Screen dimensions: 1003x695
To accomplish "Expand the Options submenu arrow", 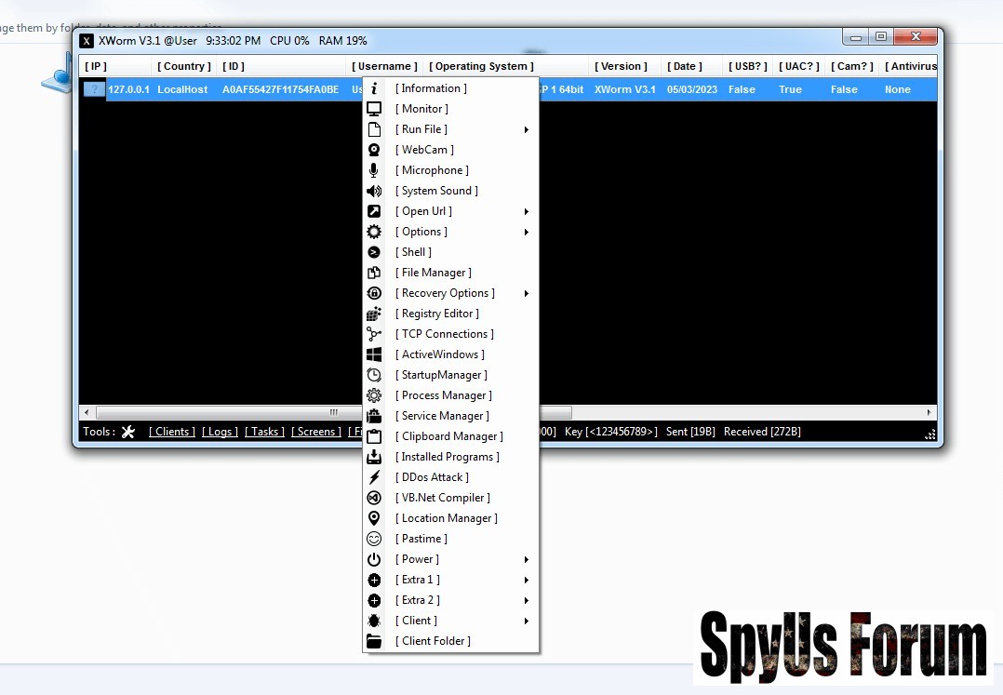I will pyautogui.click(x=526, y=232).
